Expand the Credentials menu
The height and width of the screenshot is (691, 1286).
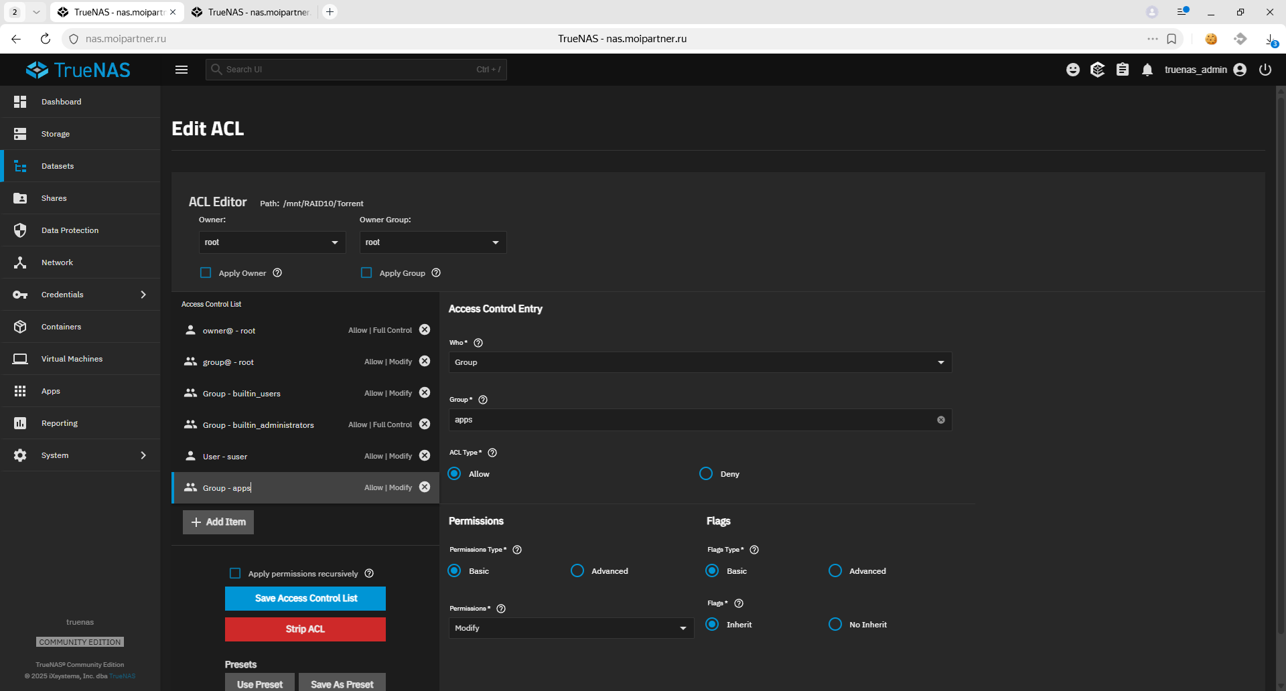pyautogui.click(x=80, y=295)
